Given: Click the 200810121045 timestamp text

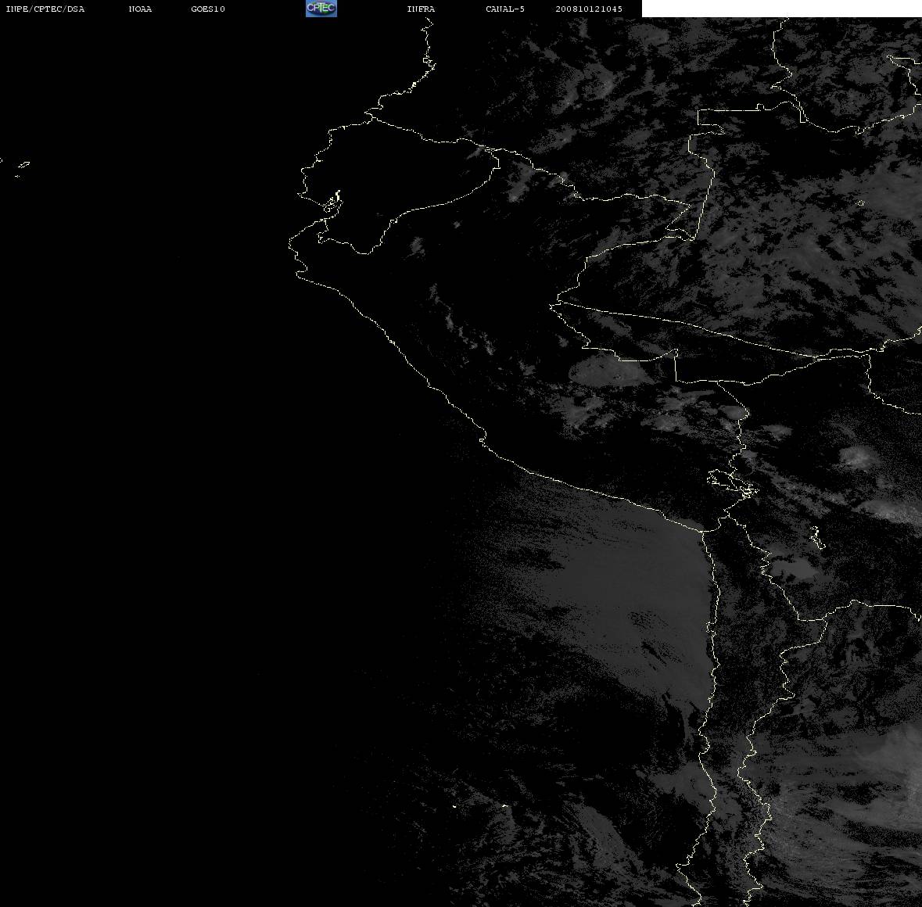Looking at the screenshot, I should (x=589, y=9).
